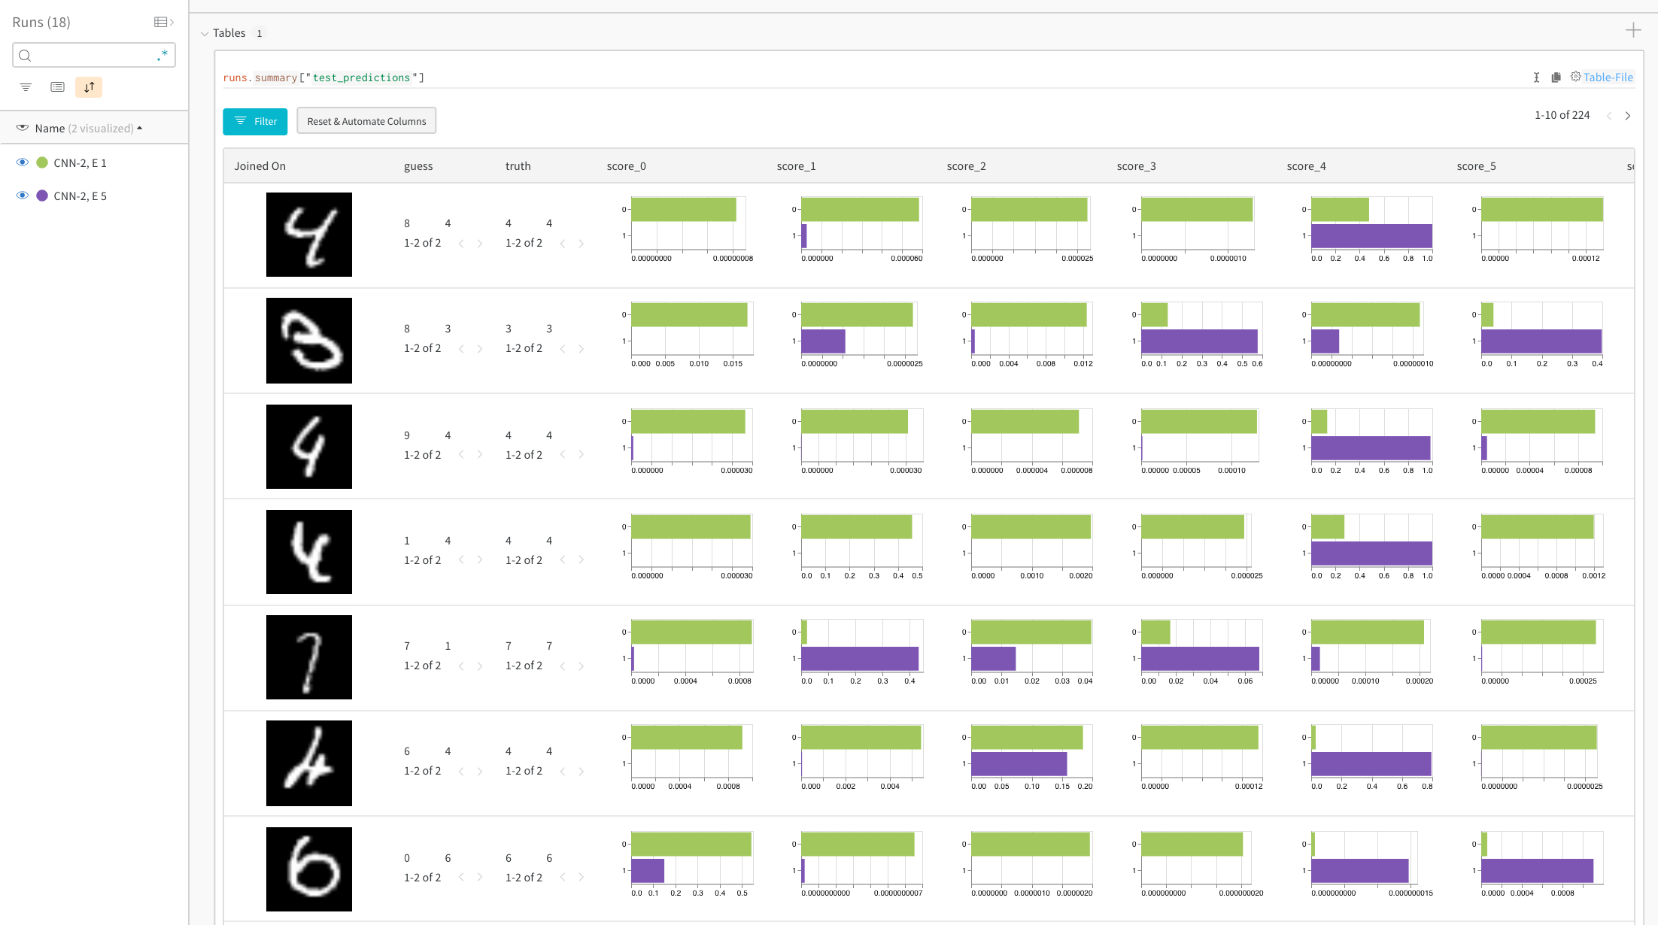This screenshot has height=925, width=1658.
Task: Click purple color dot for CNN-2, E 5
Action: 42,196
